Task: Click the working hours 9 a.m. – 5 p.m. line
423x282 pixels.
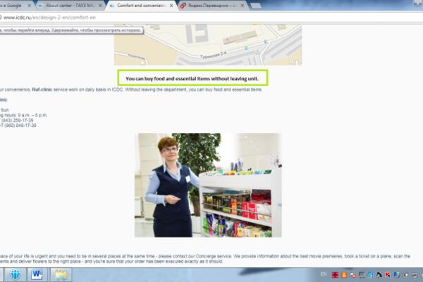Action: point(24,115)
